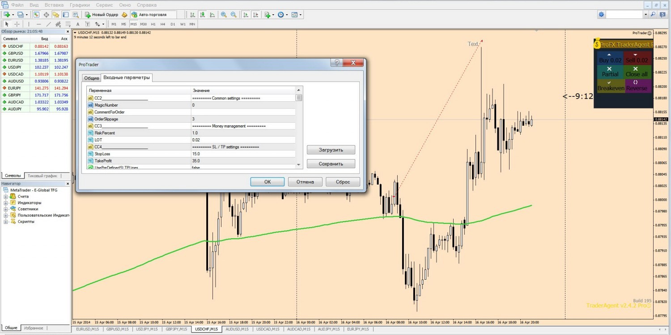Viewport: 671px width, 335px height.
Task: Click the New Chart toolbar icon
Action: (x=7, y=15)
